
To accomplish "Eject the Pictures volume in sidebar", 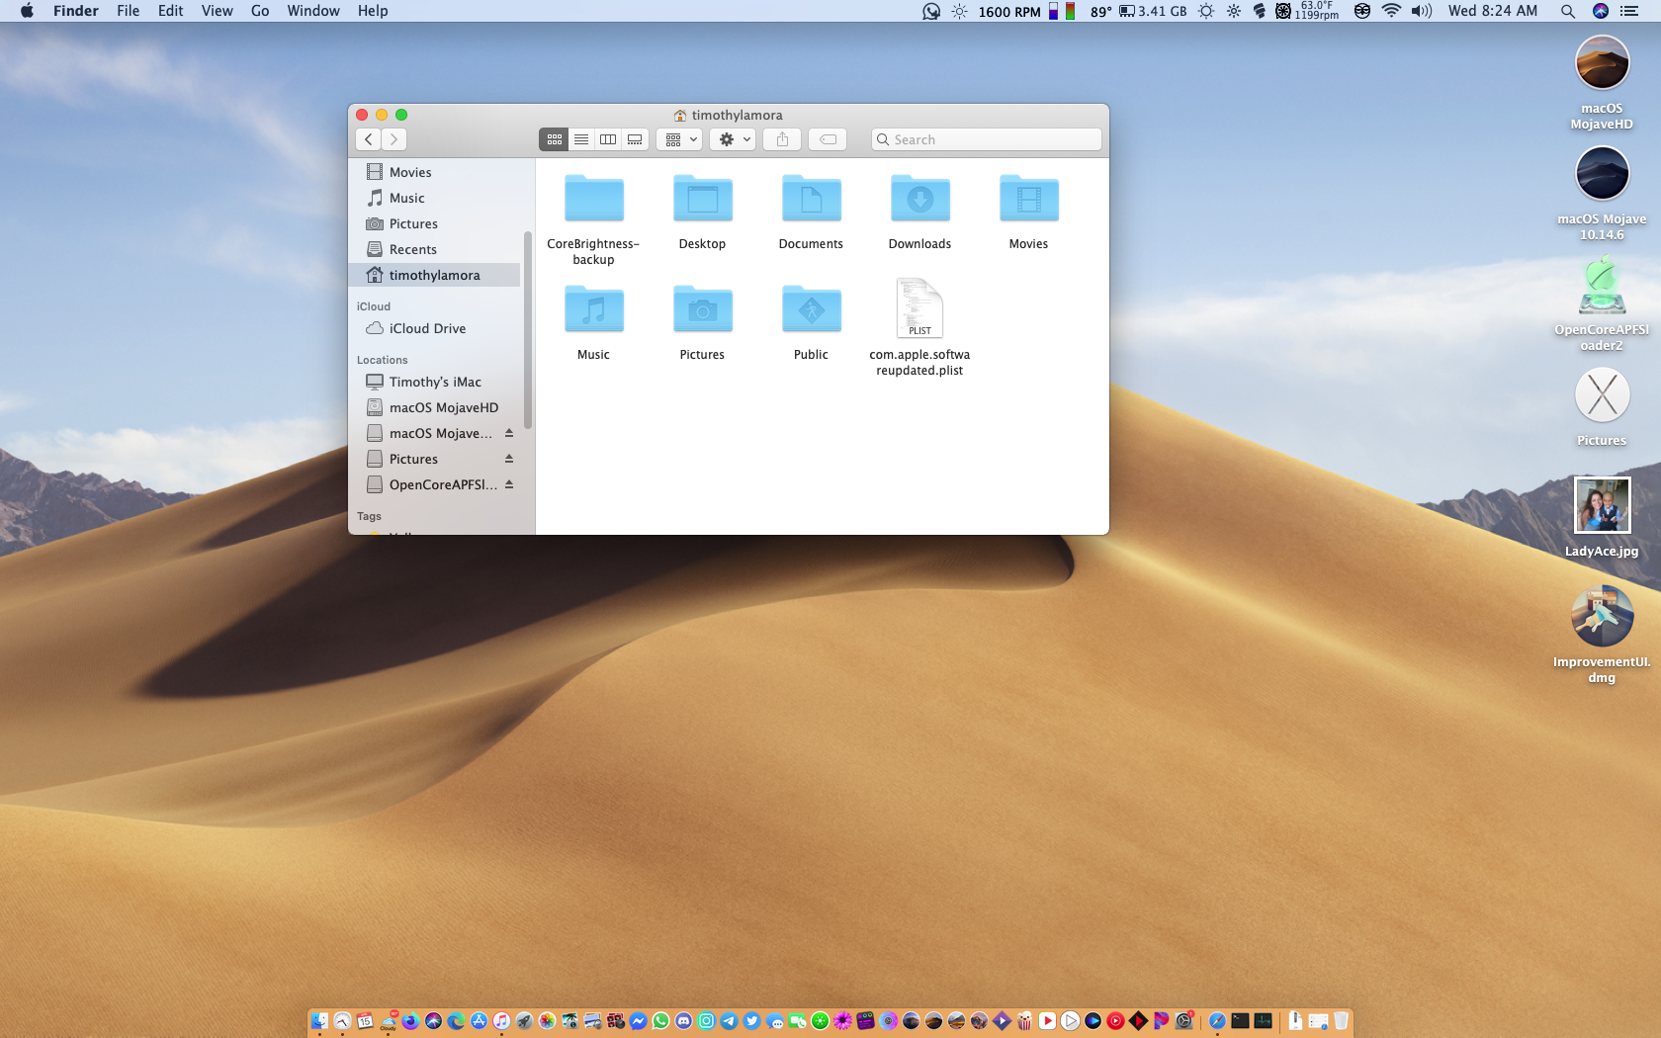I will click(509, 459).
